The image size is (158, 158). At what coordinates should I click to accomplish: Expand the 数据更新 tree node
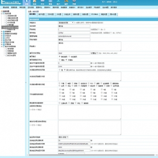(x=2, y=31)
